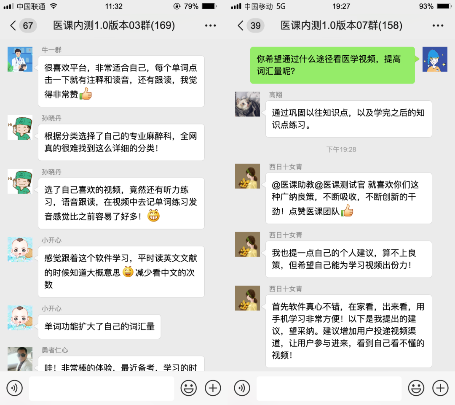Open the plus attachments menu in left chat
The width and height of the screenshot is (455, 405).
coord(213,388)
